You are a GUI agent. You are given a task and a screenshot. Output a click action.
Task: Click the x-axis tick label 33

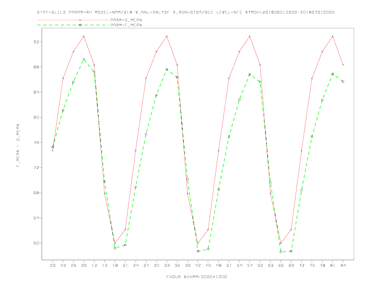point(167,265)
